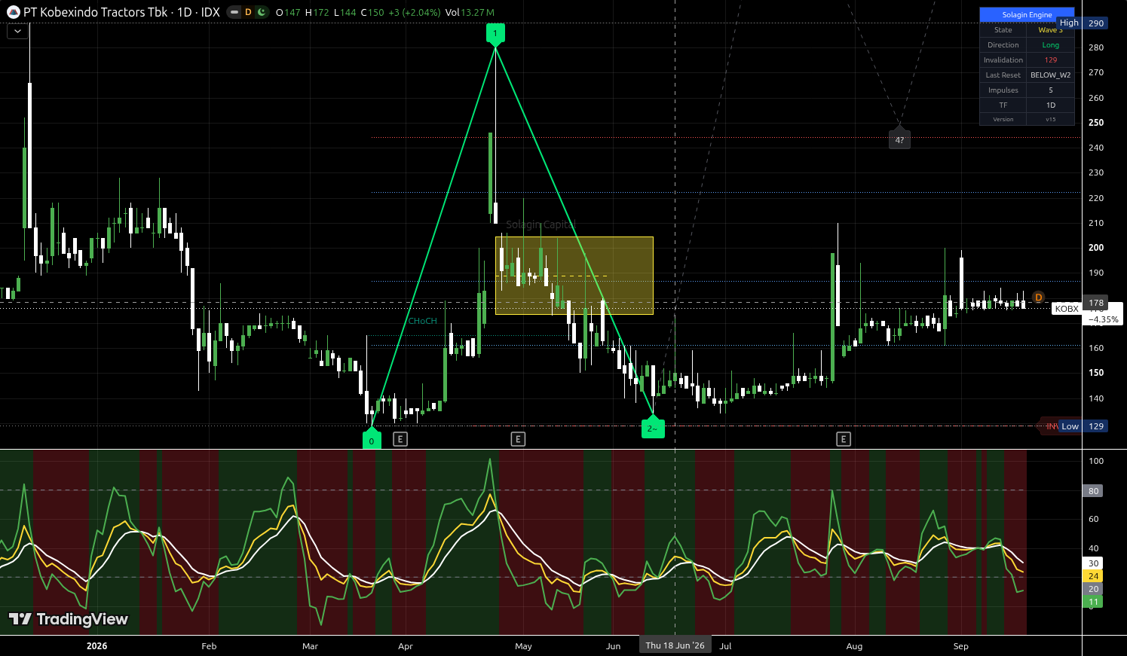Click the KOBX price label on scale
Viewport: 1127px width, 656px height.
click(x=1067, y=309)
